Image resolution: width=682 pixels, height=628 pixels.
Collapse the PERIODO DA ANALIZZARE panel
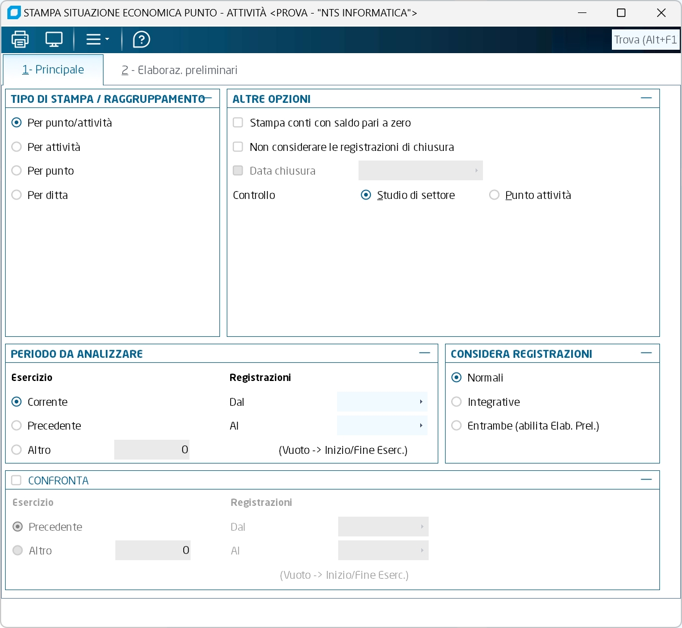[424, 353]
